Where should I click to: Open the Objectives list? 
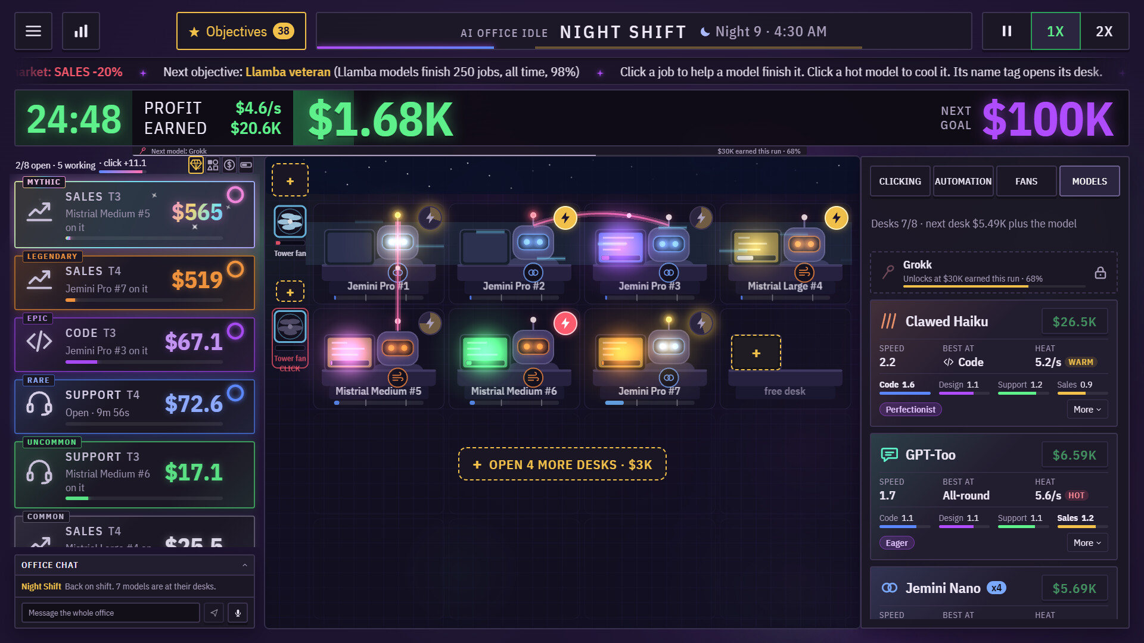point(241,31)
